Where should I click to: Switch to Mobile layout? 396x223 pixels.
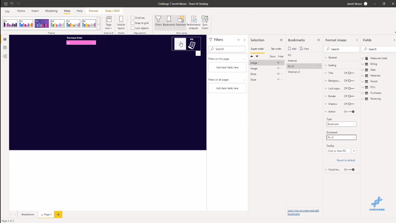(x=121, y=23)
